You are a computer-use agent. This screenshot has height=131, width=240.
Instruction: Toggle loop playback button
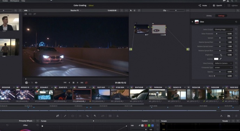pyautogui.click(x=86, y=83)
